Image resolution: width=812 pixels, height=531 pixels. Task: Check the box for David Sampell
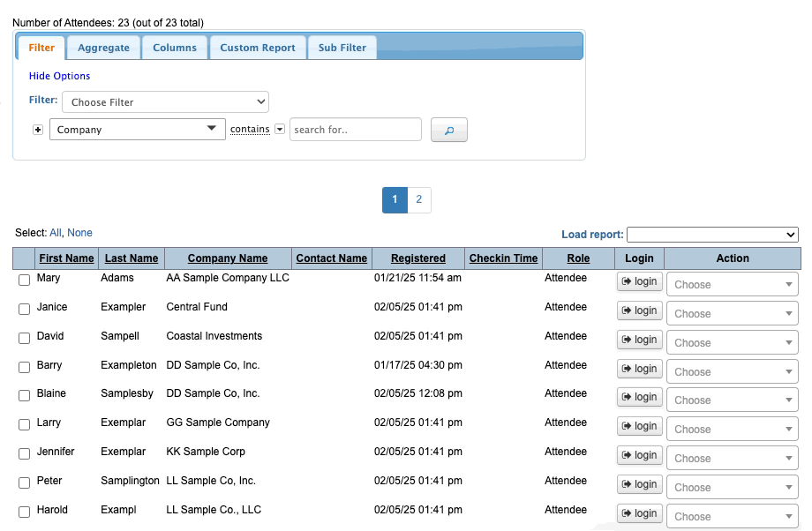[x=25, y=338]
